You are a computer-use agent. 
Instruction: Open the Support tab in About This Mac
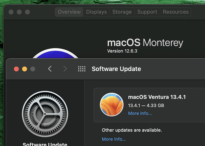point(147,12)
